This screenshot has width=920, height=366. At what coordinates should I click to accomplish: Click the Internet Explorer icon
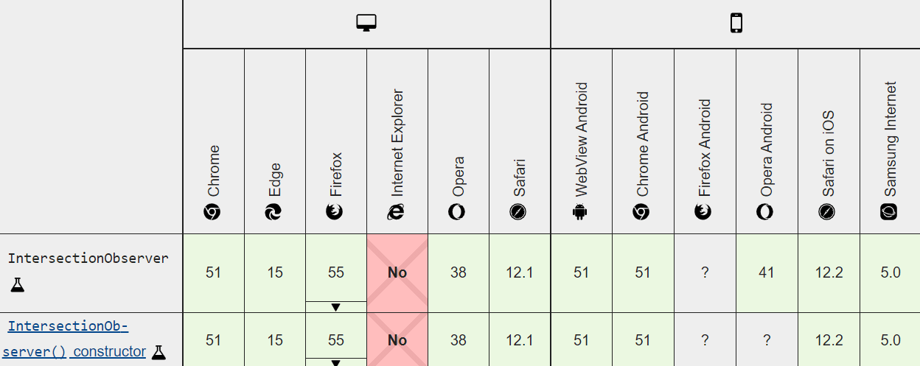397,212
